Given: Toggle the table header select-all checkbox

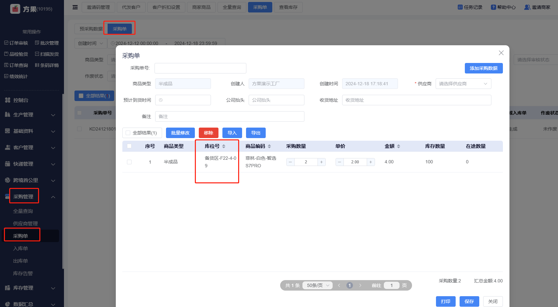Looking at the screenshot, I should 129,146.
